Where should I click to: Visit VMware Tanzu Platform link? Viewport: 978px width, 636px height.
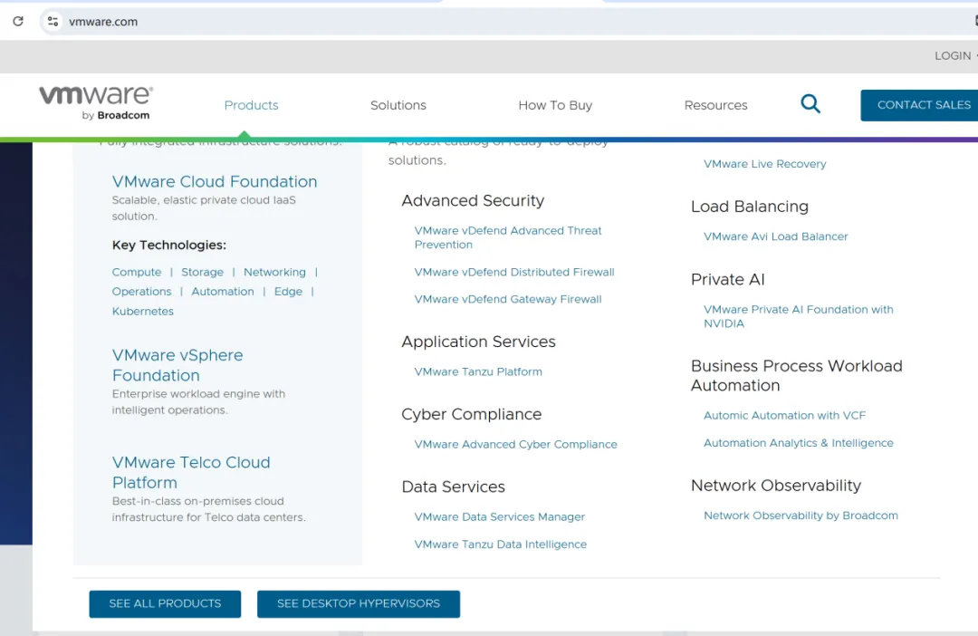[478, 372]
